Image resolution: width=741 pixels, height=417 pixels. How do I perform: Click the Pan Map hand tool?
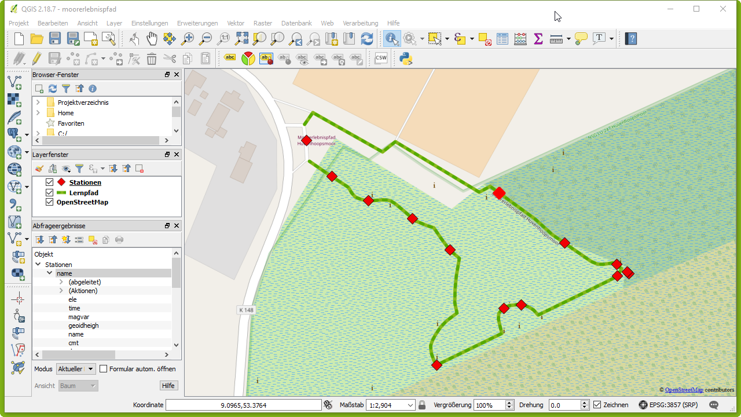coord(152,39)
